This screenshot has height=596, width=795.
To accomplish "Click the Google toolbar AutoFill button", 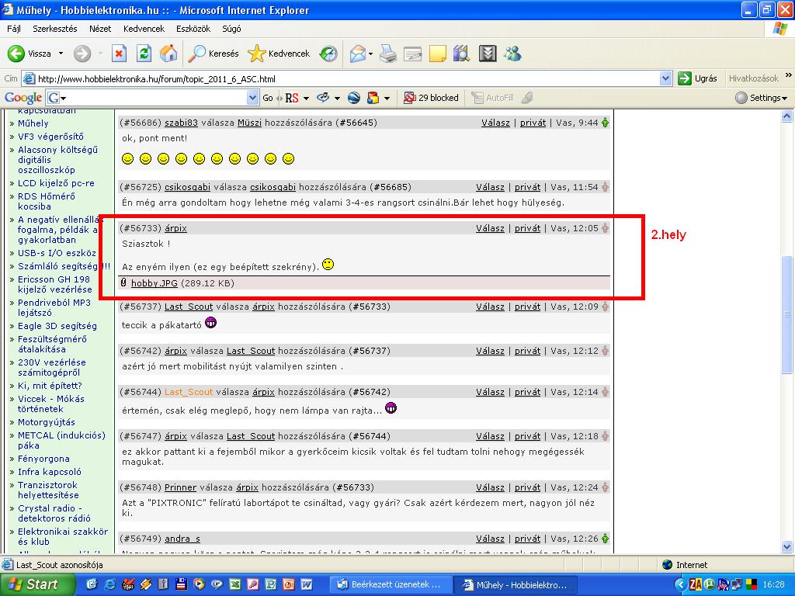I will click(x=492, y=97).
